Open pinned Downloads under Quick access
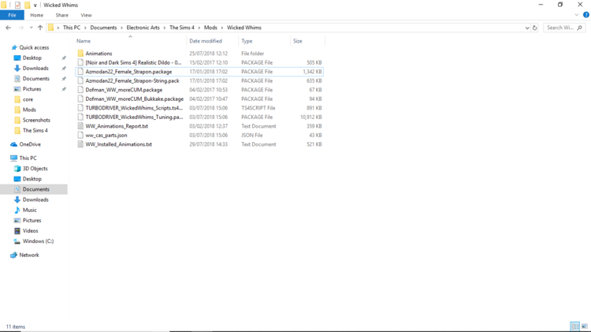 pyautogui.click(x=35, y=69)
